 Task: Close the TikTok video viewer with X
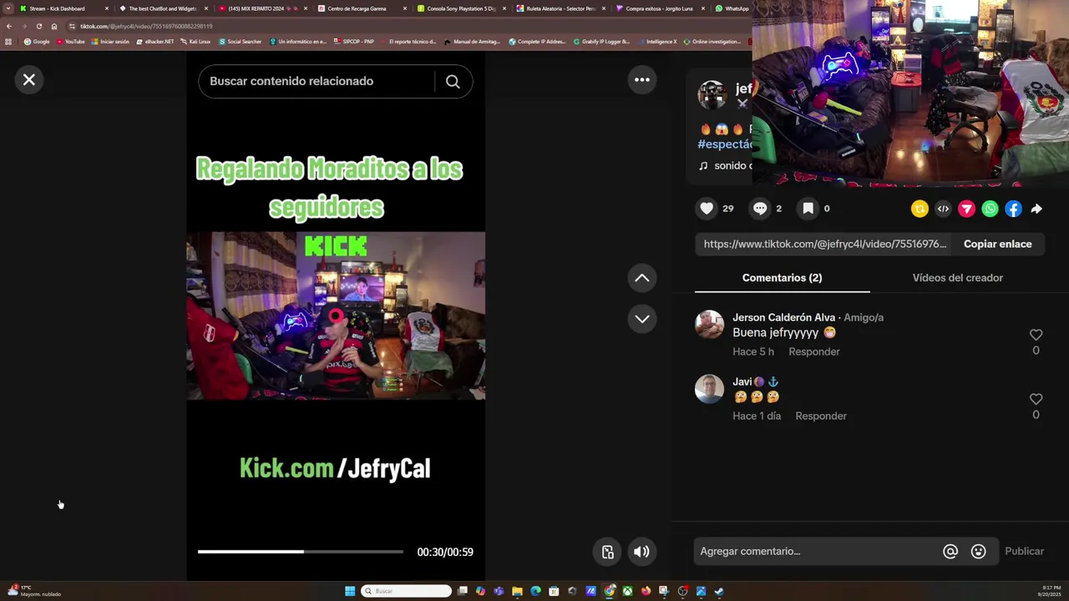[x=29, y=79]
